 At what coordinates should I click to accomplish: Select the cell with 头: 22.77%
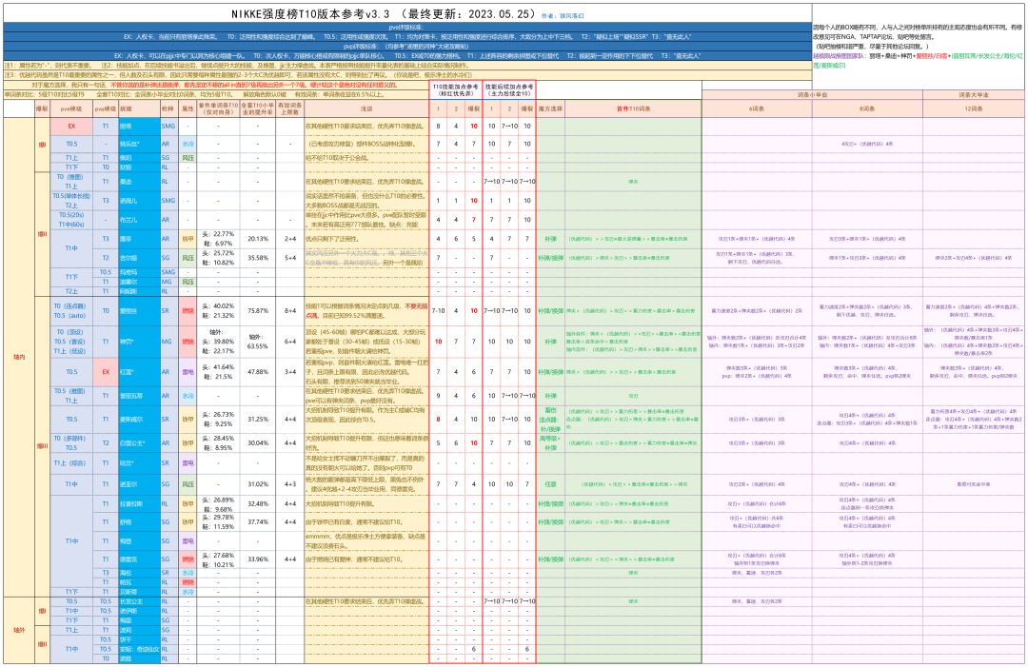click(218, 239)
